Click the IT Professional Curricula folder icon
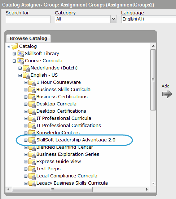 (32, 118)
